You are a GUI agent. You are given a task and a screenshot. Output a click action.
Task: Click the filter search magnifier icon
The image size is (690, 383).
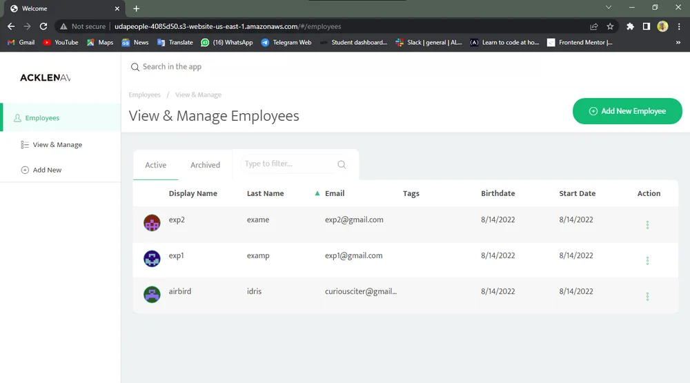pos(342,165)
